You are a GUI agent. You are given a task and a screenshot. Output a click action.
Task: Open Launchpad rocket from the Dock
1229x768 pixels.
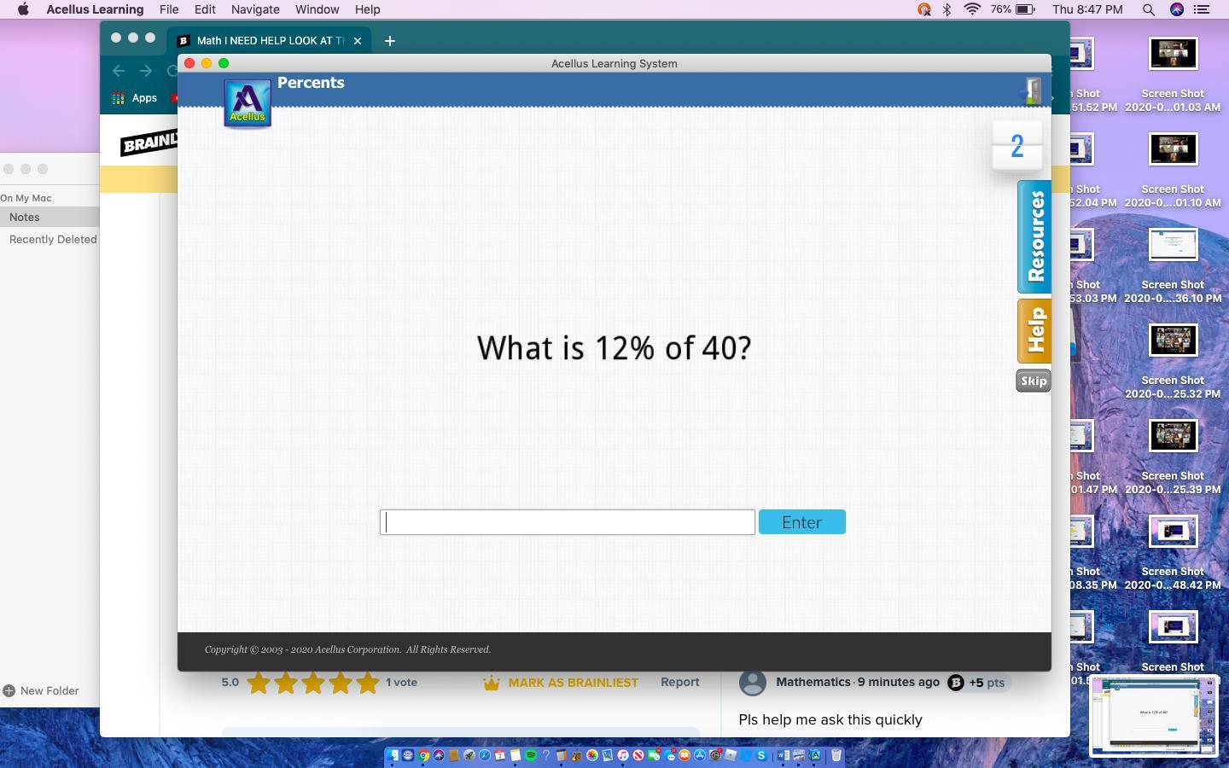(x=469, y=755)
